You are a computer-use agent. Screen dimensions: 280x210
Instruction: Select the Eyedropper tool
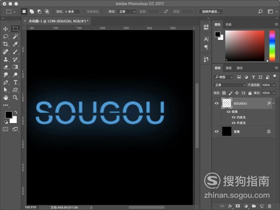tap(15, 44)
